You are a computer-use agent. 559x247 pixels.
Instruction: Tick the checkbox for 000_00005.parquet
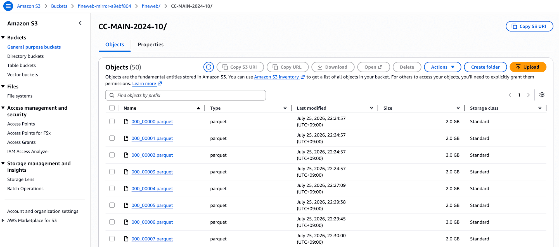(x=112, y=205)
